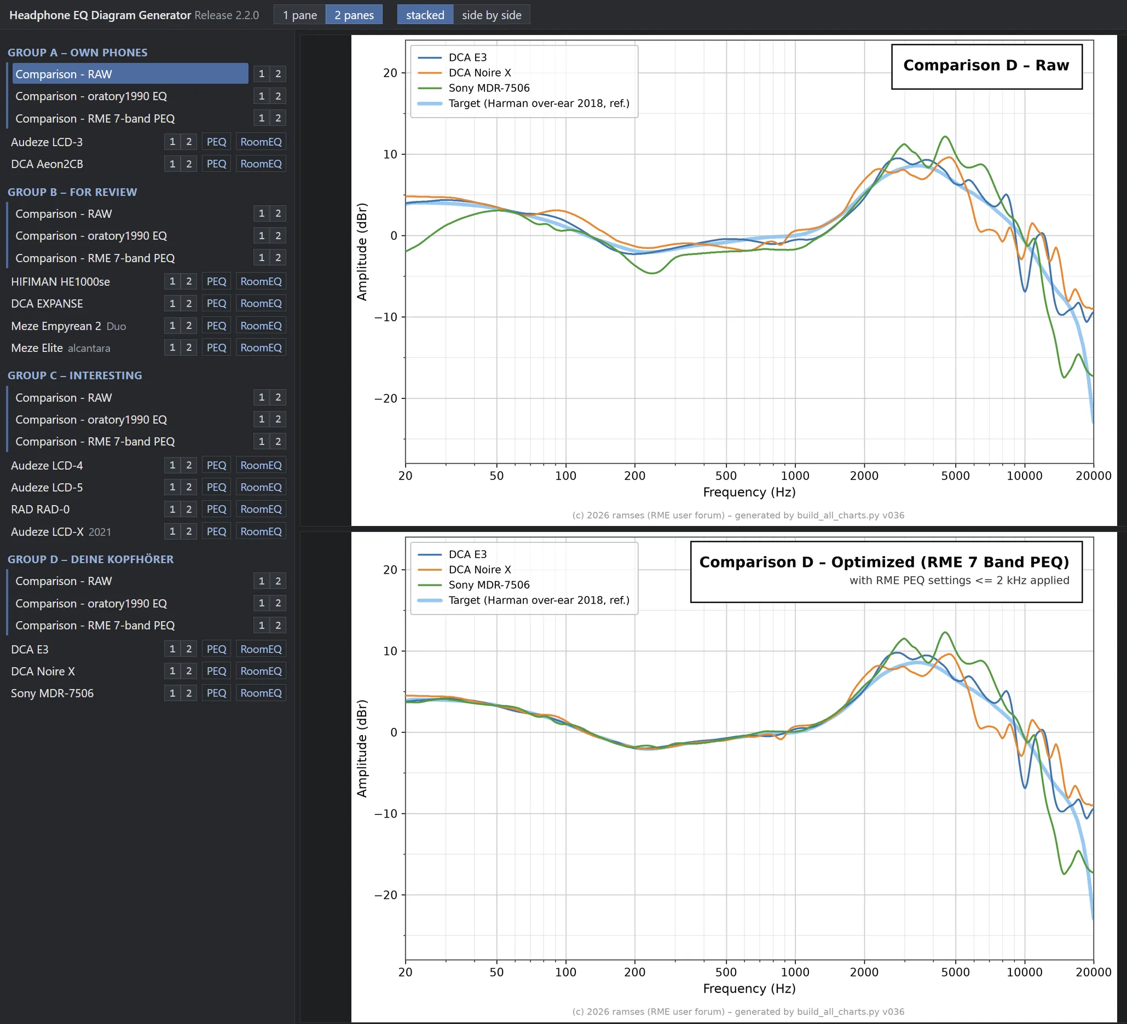The width and height of the screenshot is (1127, 1024).
Task: Load Group A RME 7-band PEQ in pane 2
Action: pos(278,118)
